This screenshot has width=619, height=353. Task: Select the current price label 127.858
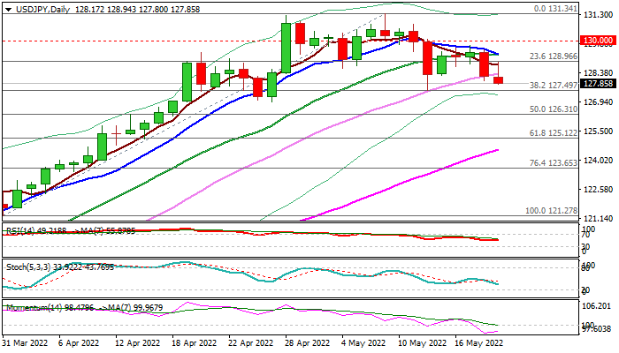(x=598, y=84)
